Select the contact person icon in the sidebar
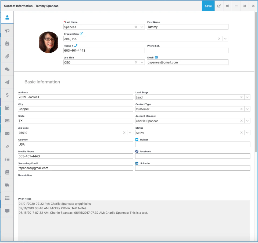 tap(7, 17)
